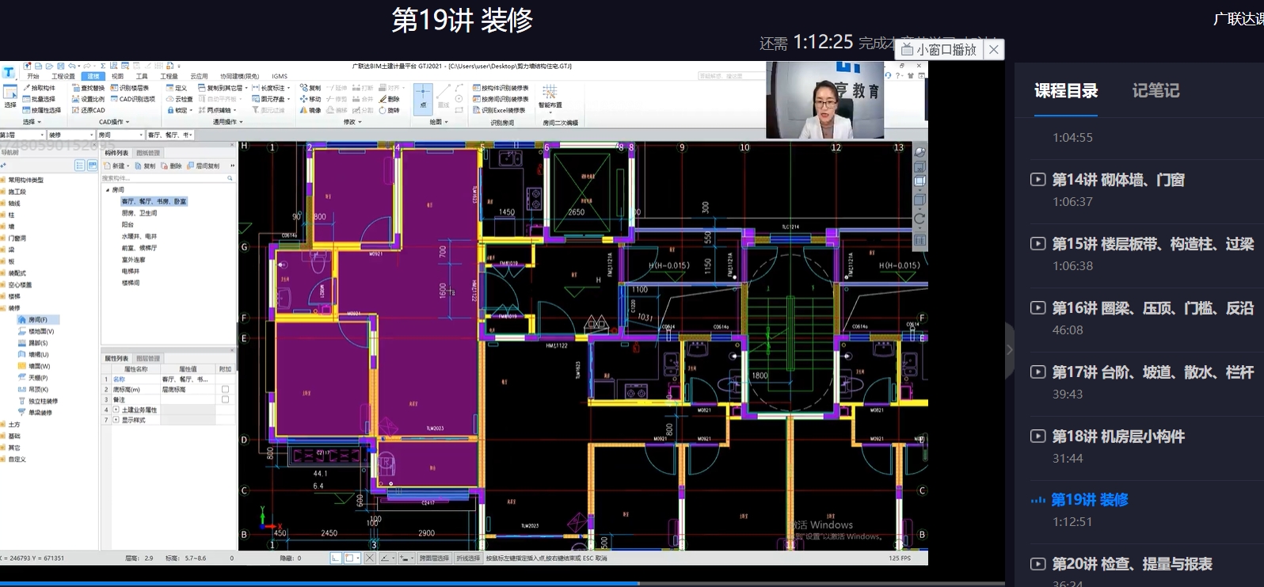Open 查找替换 find and replace

(89, 88)
